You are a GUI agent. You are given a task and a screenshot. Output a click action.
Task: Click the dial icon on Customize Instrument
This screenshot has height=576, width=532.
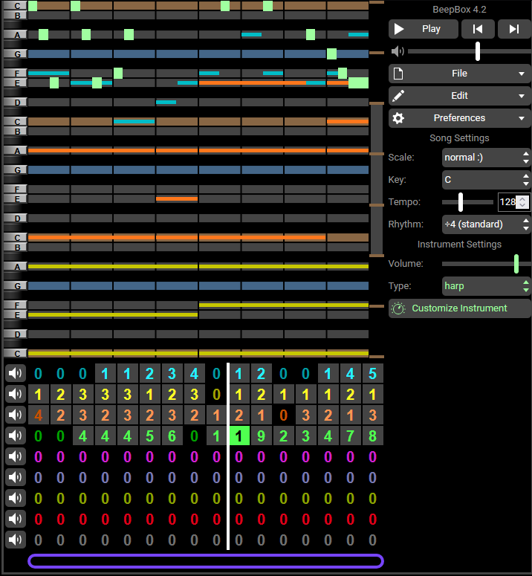pos(398,308)
